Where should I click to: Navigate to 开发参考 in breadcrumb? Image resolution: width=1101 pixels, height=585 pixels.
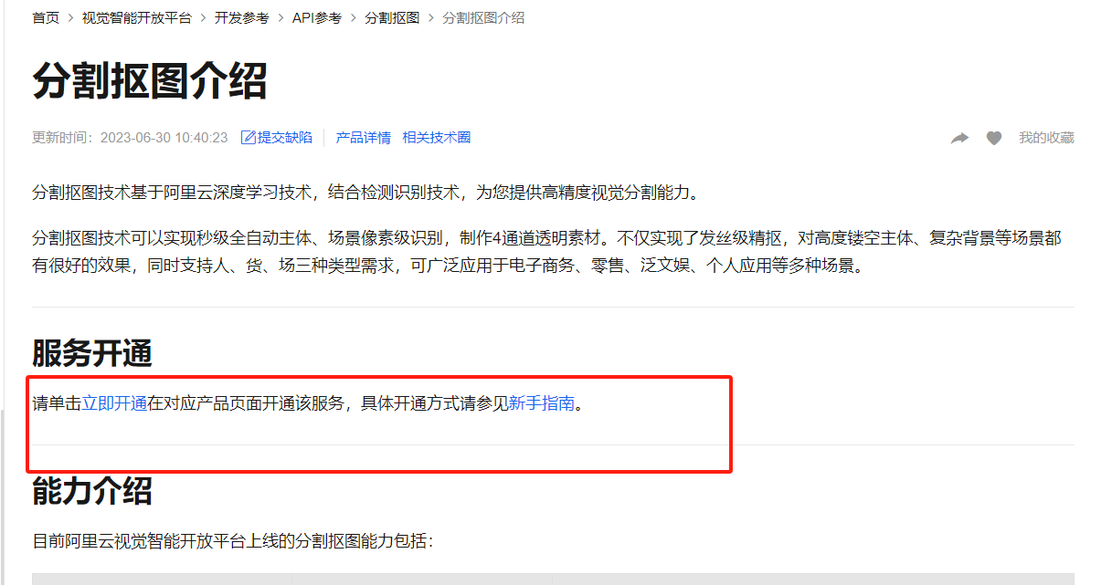(242, 17)
